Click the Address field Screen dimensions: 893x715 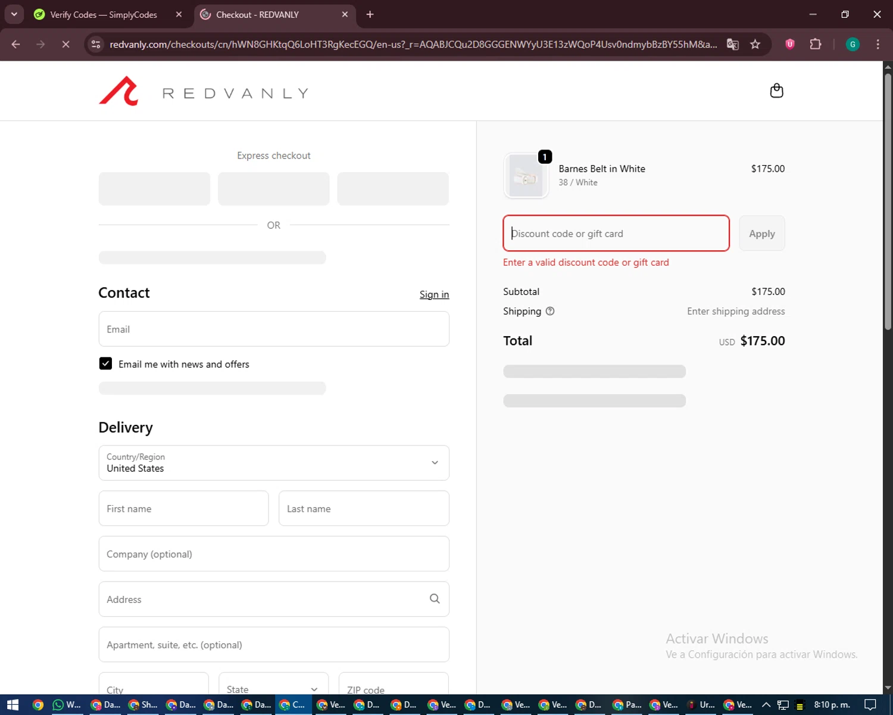(x=274, y=599)
